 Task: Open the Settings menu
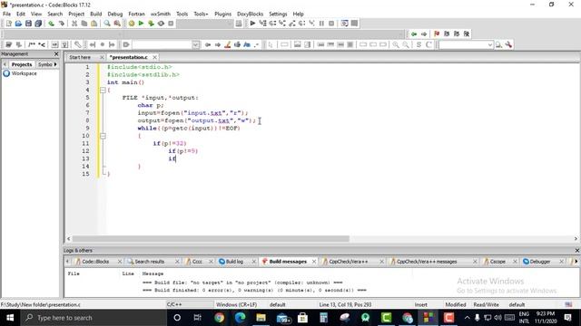(x=278, y=14)
